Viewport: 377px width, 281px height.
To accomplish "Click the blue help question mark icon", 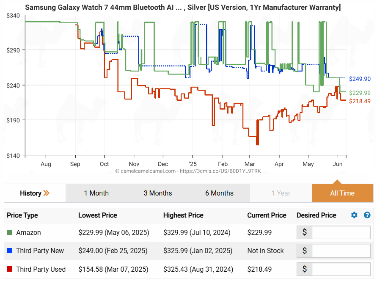I will pos(367,215).
